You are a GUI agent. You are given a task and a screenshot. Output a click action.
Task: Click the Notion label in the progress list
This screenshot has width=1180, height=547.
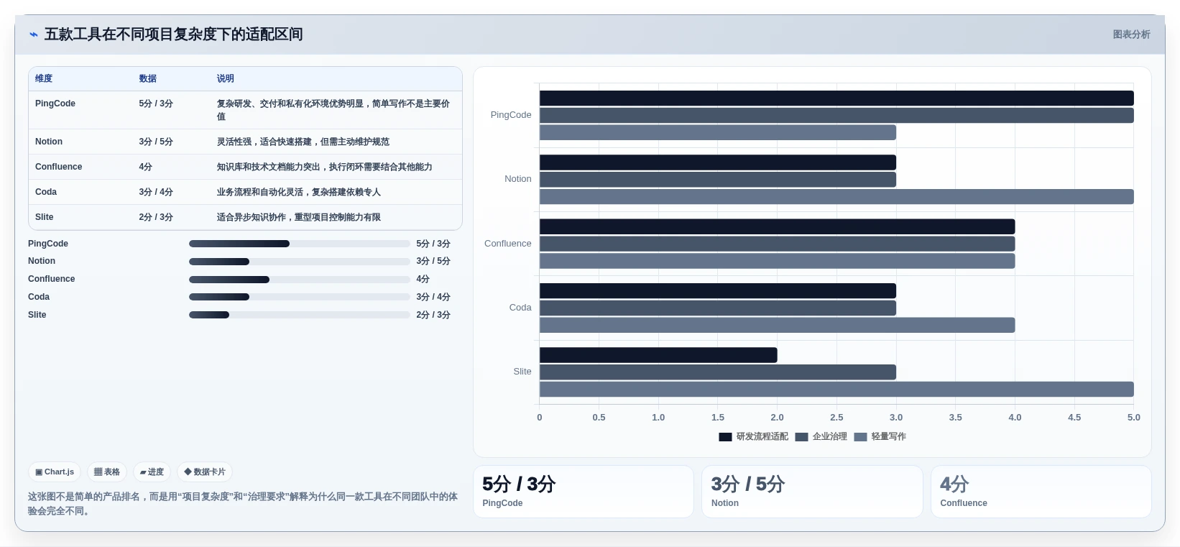point(42,262)
